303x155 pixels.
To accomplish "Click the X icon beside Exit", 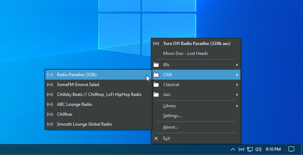I will [156, 138].
